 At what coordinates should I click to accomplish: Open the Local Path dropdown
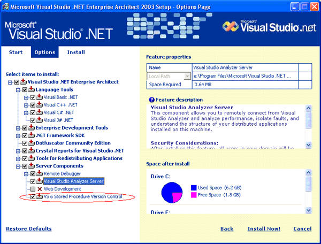(187, 77)
